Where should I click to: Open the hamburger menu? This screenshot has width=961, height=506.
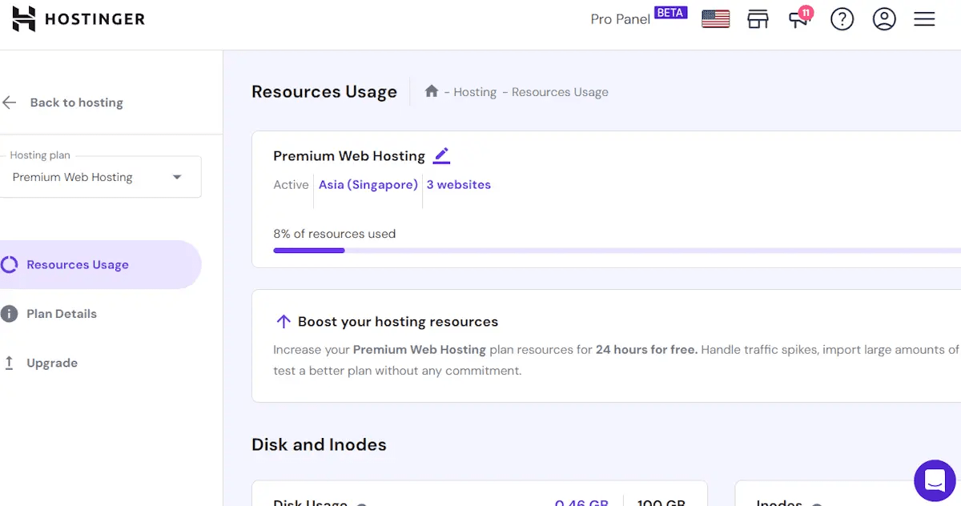924,18
